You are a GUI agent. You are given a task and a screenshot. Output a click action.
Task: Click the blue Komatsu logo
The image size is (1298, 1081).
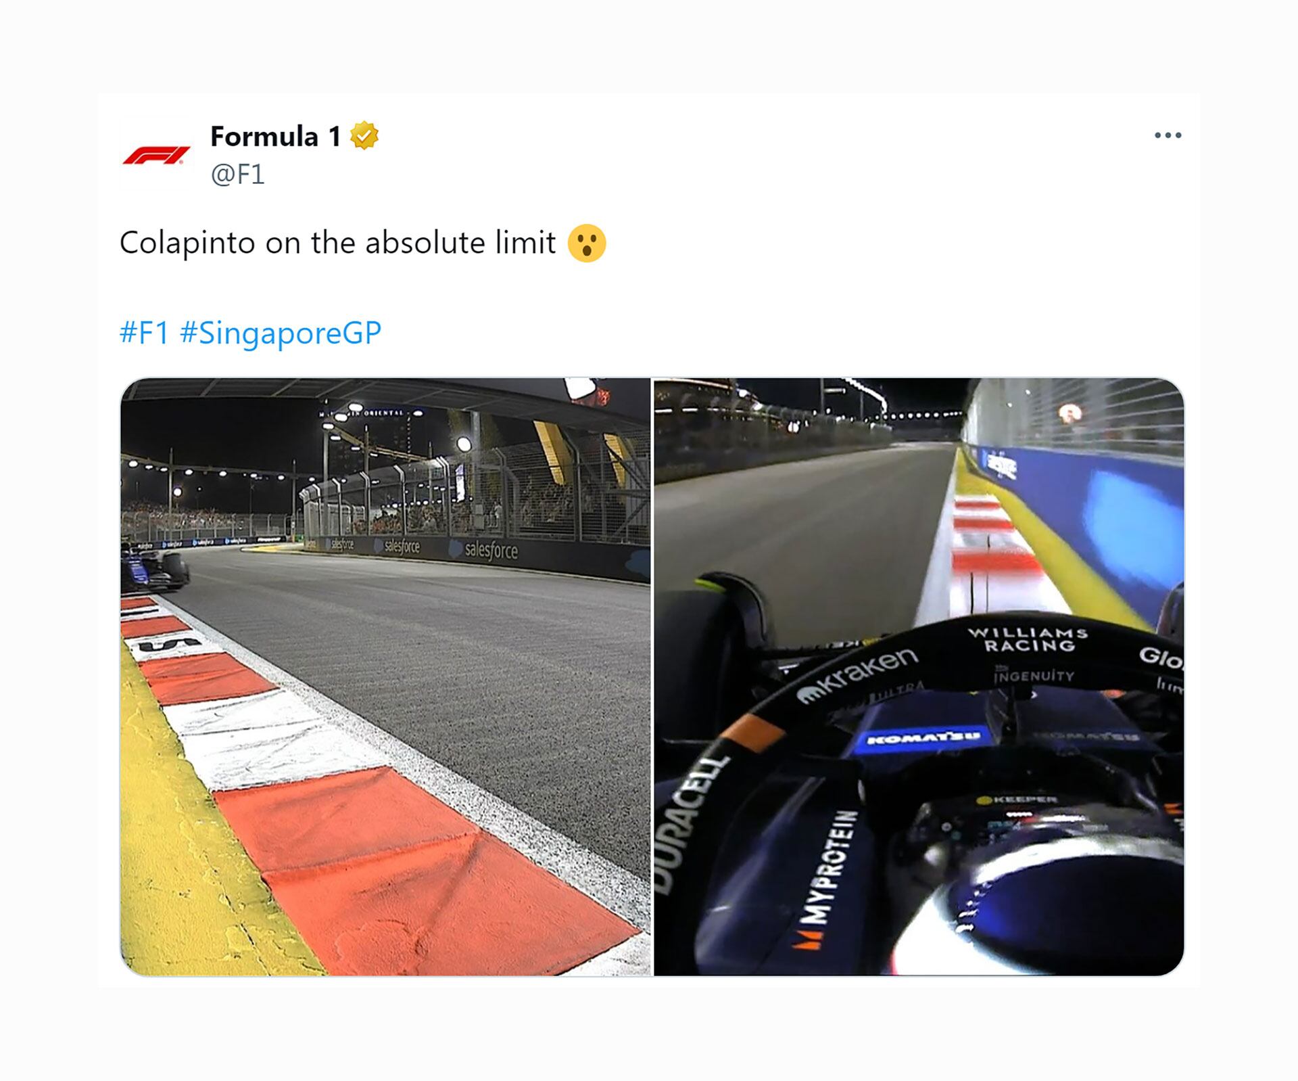pyautogui.click(x=923, y=739)
